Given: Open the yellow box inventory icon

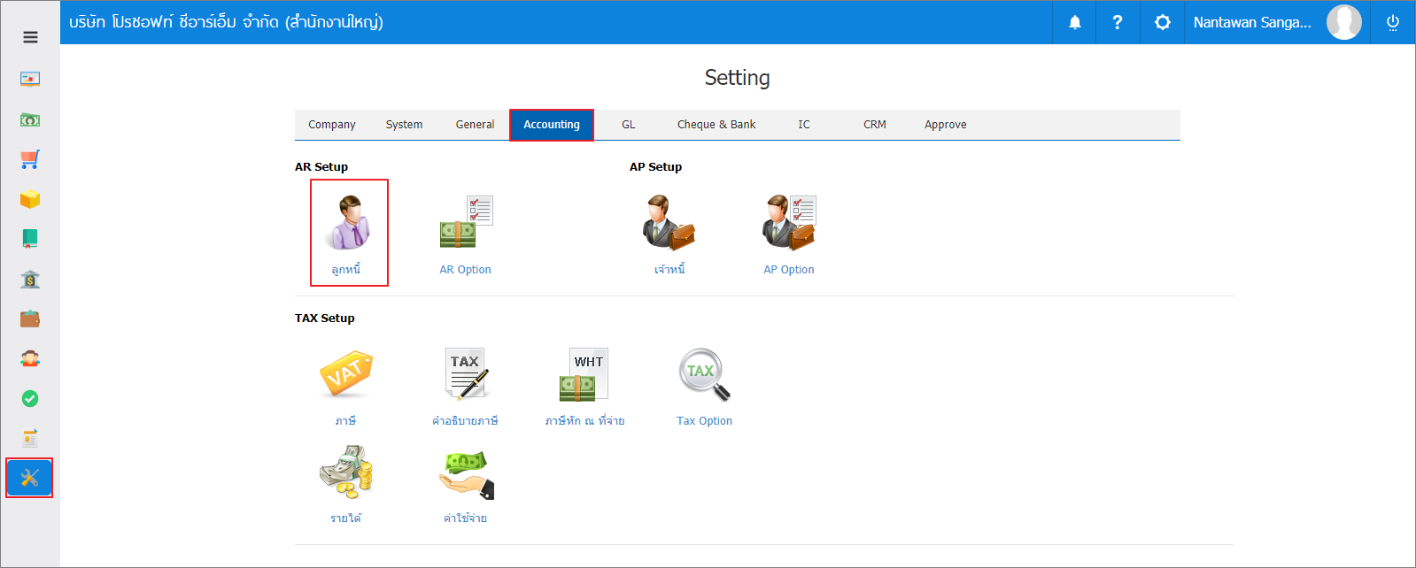Looking at the screenshot, I should (x=30, y=199).
